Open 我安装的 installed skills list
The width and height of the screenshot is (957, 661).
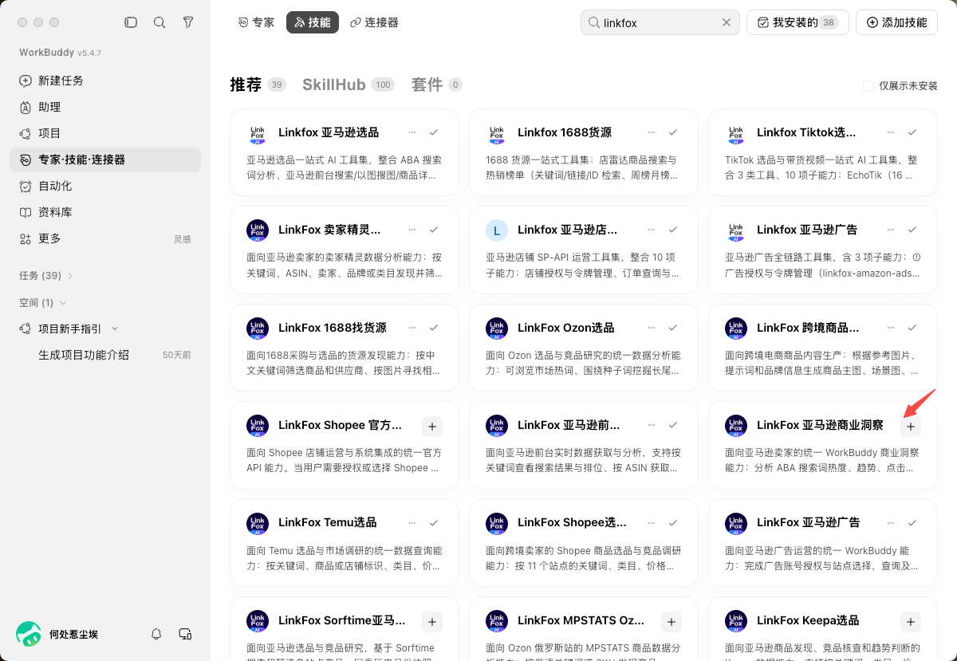pyautogui.click(x=797, y=22)
